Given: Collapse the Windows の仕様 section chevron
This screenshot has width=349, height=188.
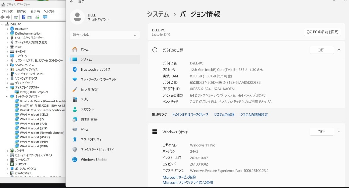Looking at the screenshot, I should pos(339,131).
